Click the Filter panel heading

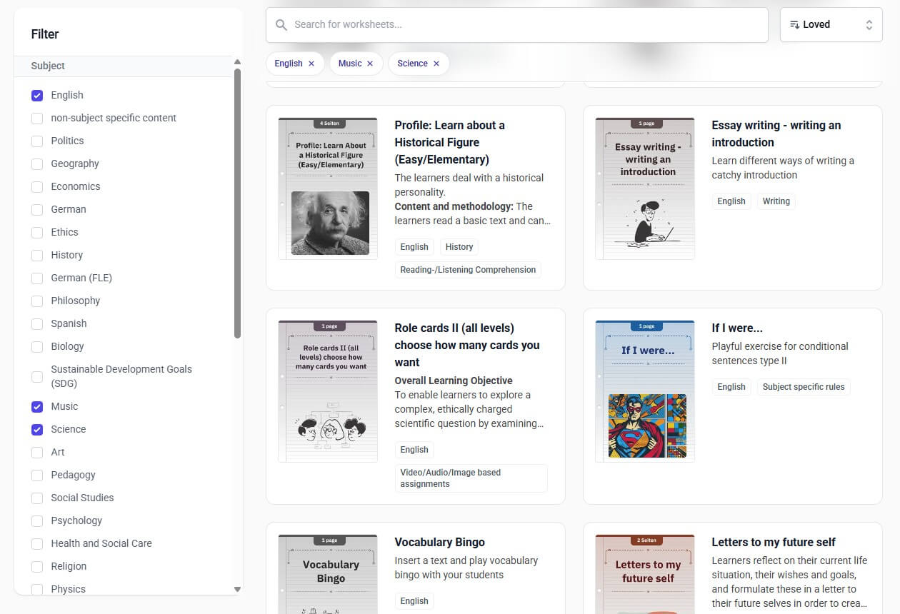(45, 34)
